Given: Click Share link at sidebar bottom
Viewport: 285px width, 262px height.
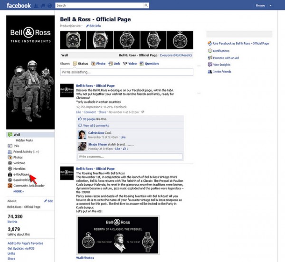Looking at the screenshot, I should pyautogui.click(x=11, y=259).
